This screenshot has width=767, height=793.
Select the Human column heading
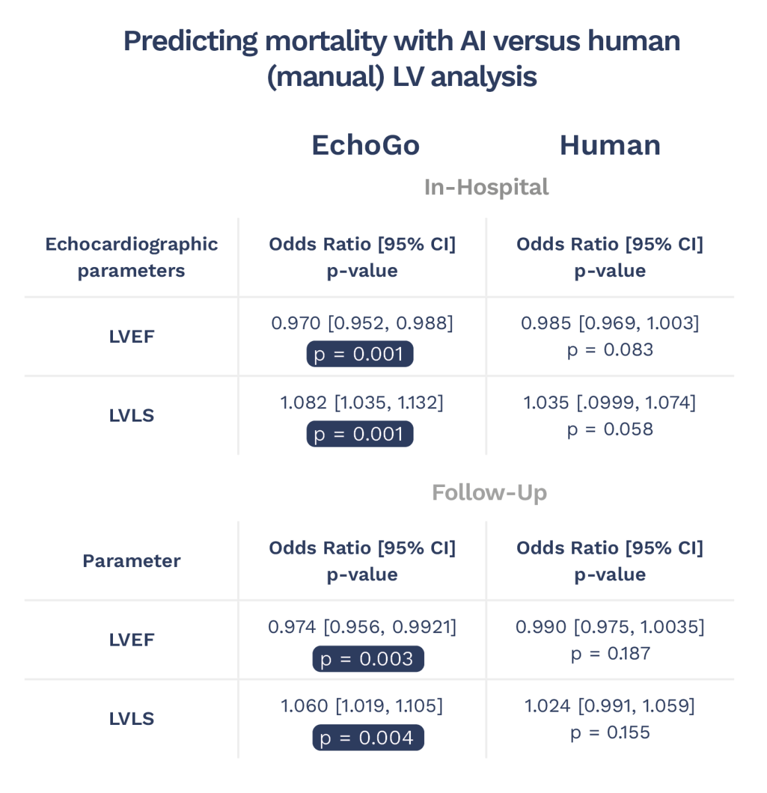pos(610,145)
